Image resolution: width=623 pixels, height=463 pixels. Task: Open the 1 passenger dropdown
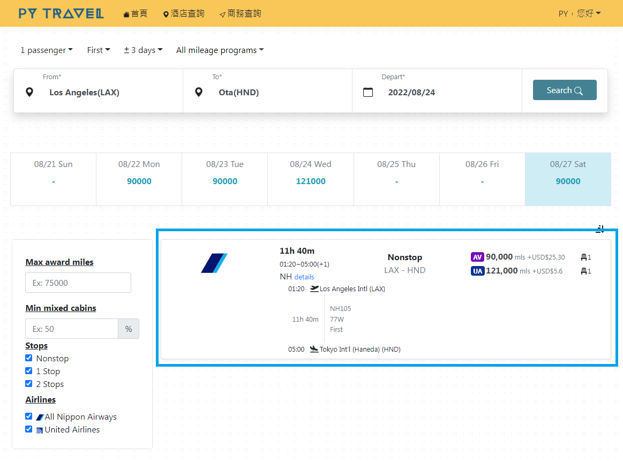(x=47, y=50)
